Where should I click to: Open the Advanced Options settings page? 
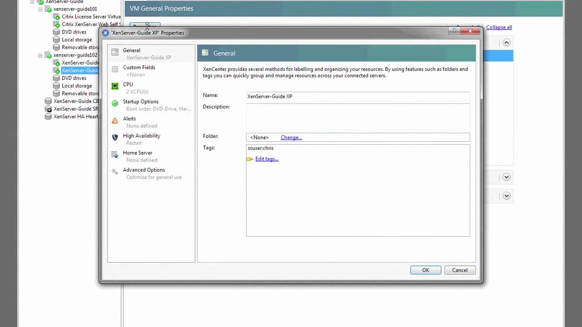[x=151, y=173]
